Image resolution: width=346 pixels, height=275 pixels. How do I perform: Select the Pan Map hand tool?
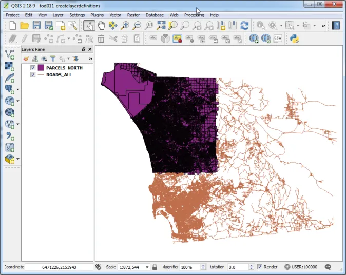tap(101, 26)
